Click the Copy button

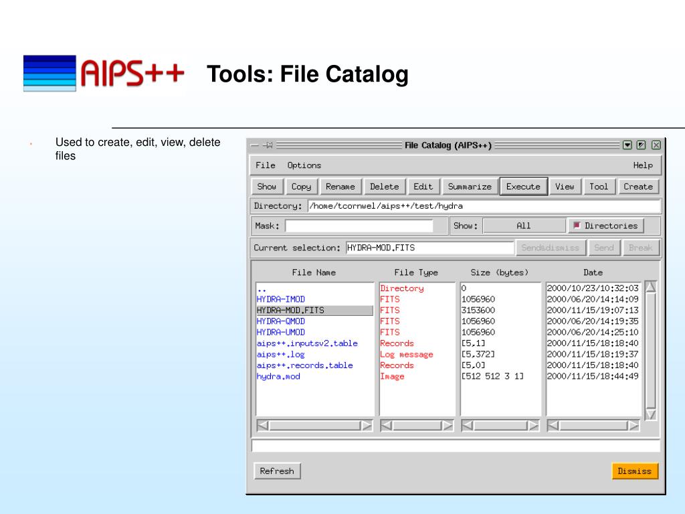302,187
